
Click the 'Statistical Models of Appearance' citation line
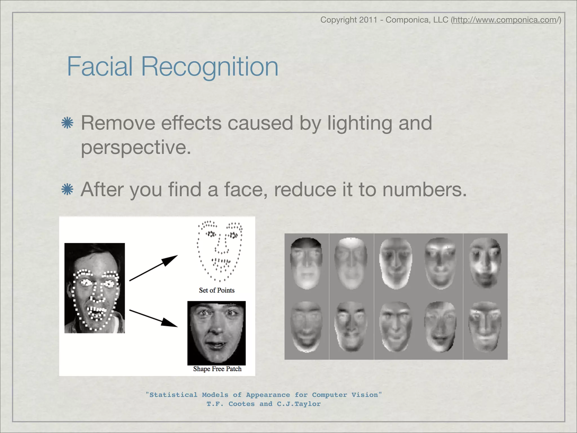pos(264,395)
